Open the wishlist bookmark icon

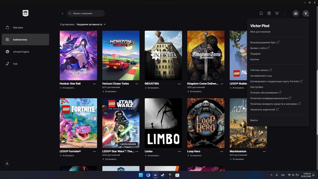pos(261,13)
